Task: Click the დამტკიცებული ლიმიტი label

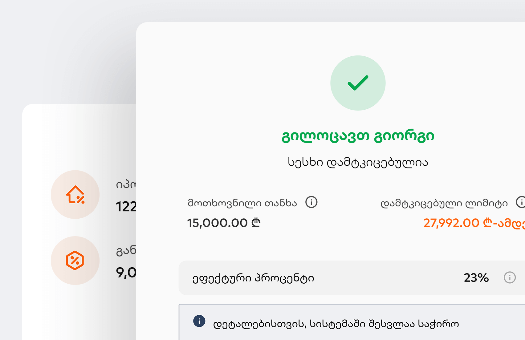Action: [x=444, y=204]
